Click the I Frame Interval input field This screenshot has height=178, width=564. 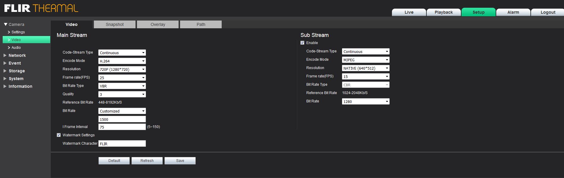pyautogui.click(x=122, y=127)
